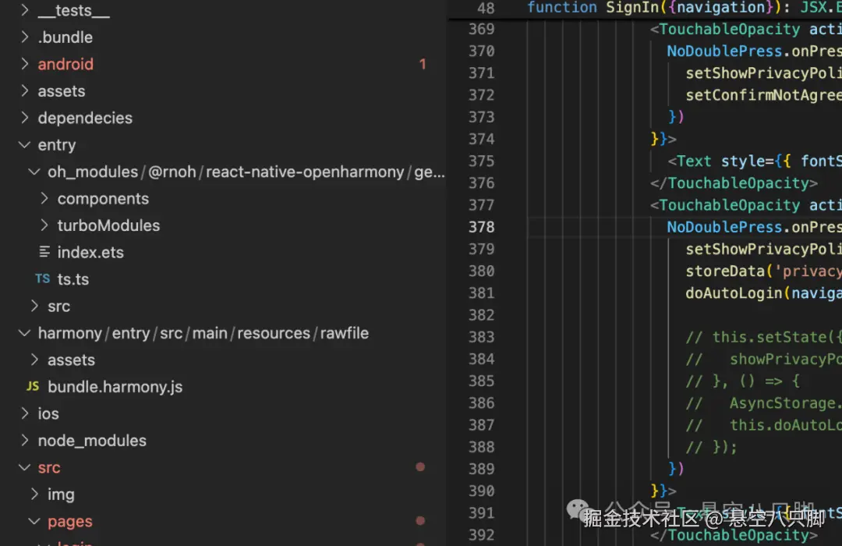842x546 pixels.
Task: Collapse the entry folder chevron
Action: pyautogui.click(x=24, y=144)
